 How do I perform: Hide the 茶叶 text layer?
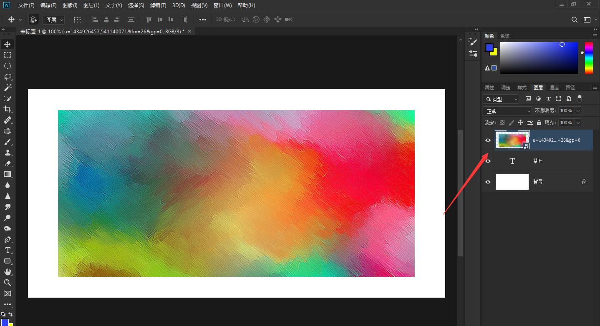[x=488, y=161]
